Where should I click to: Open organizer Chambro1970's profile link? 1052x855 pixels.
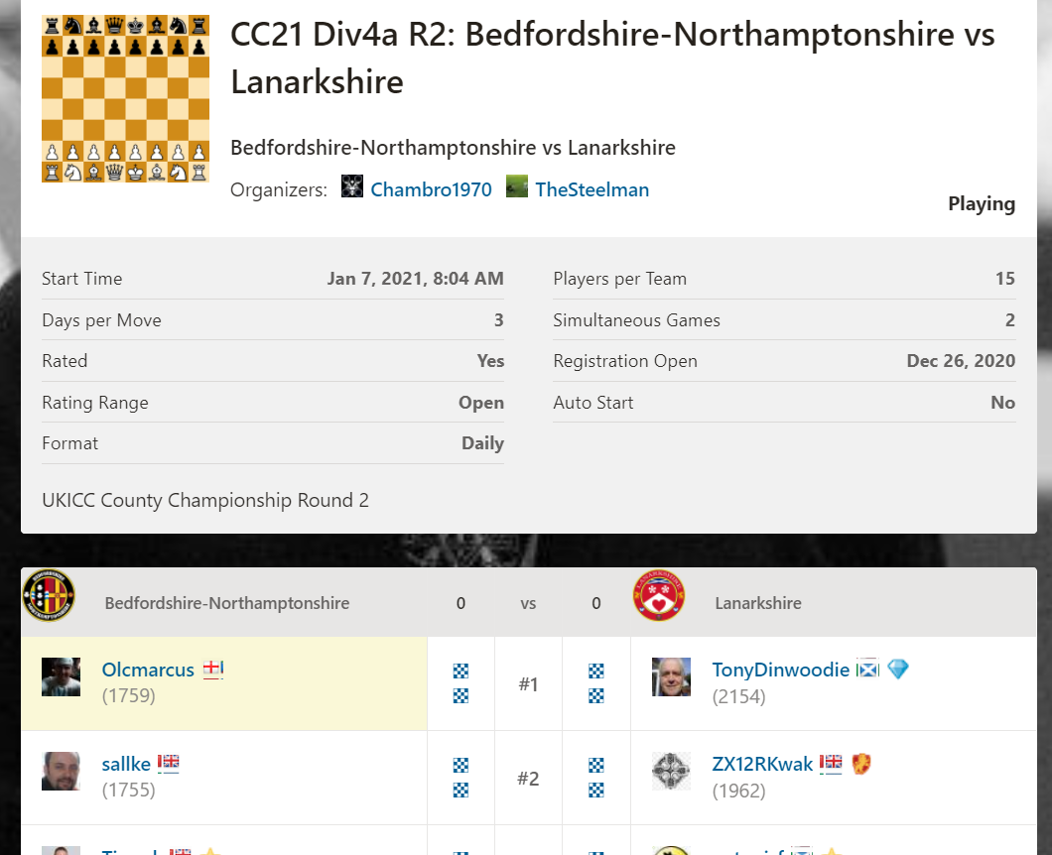[x=431, y=189]
